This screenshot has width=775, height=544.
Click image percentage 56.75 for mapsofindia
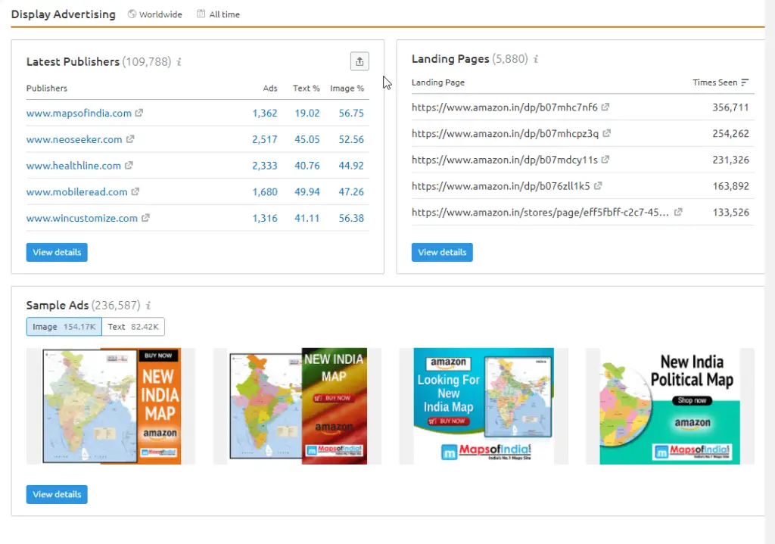point(351,113)
